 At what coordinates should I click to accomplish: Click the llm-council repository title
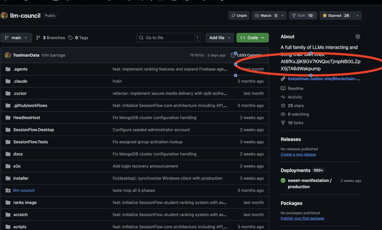tap(25, 16)
